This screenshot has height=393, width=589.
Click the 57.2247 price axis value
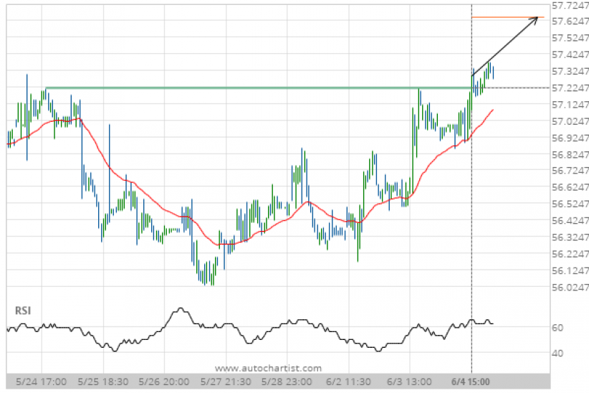570,88
